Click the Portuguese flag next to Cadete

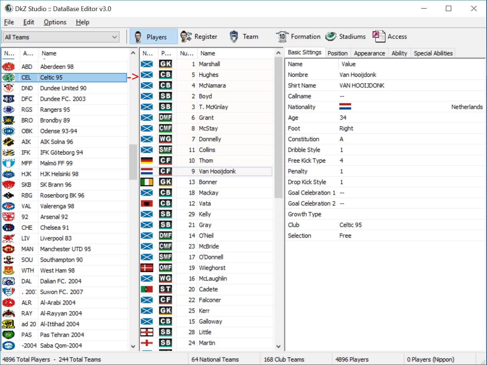(147, 289)
